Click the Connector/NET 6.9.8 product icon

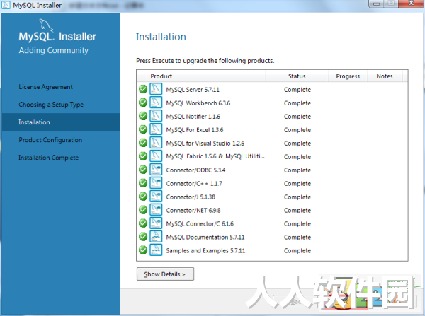[156, 209]
